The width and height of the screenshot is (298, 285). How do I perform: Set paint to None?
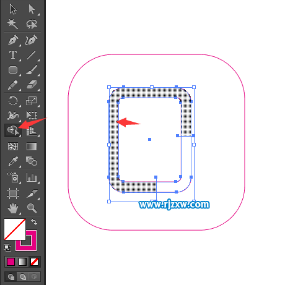point(34,262)
